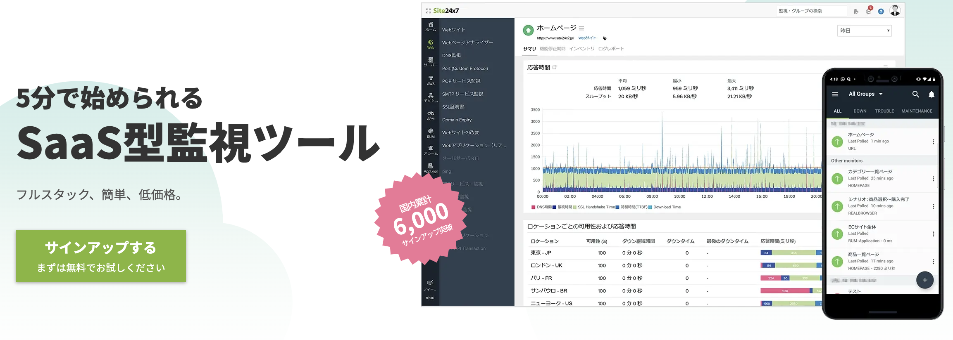Screen dimensions: 953x340
Task: Toggle the 接続時間 legend swatch
Action: [554, 207]
